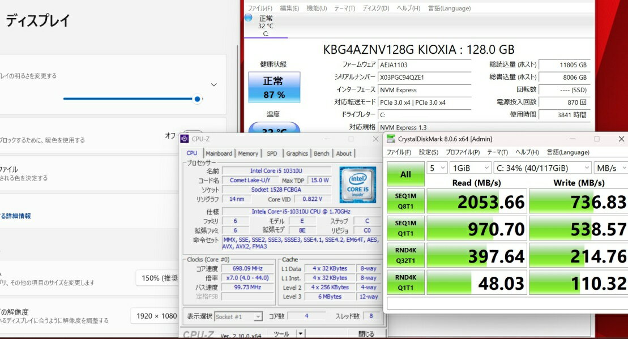Switch to the Memory tab in CPU-Z

(248, 153)
